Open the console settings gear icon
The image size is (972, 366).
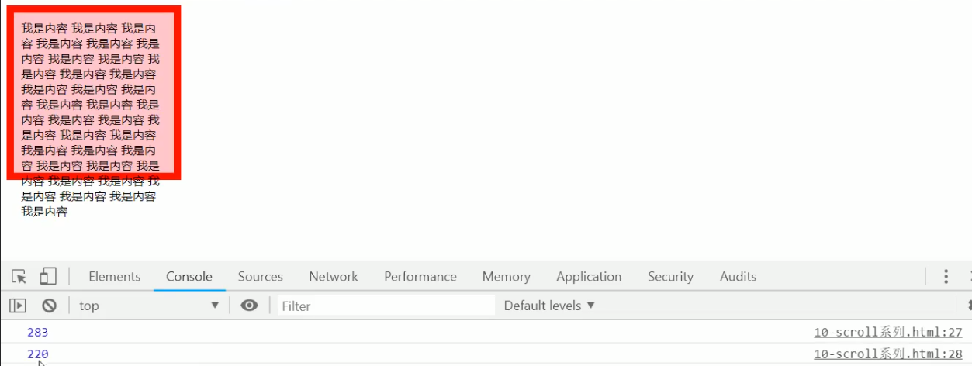pos(970,306)
